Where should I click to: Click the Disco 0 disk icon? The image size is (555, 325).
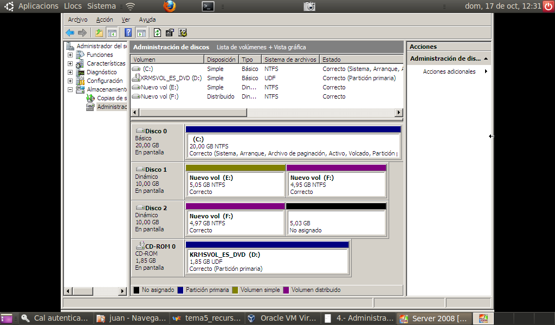pos(140,131)
